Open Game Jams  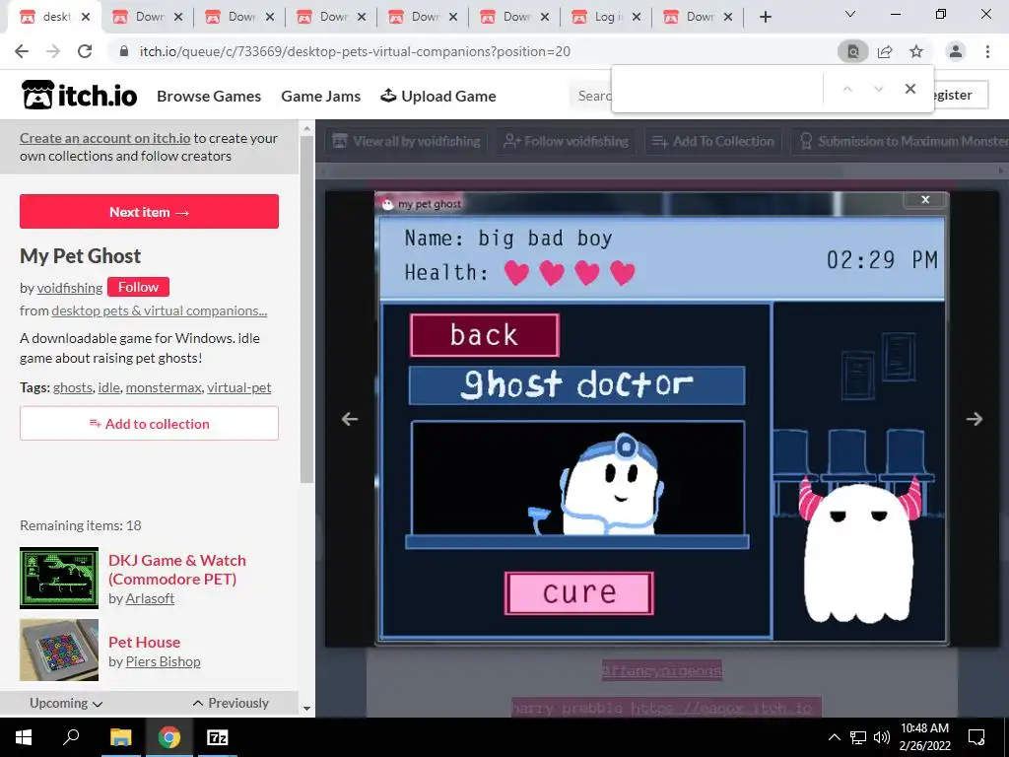click(320, 96)
